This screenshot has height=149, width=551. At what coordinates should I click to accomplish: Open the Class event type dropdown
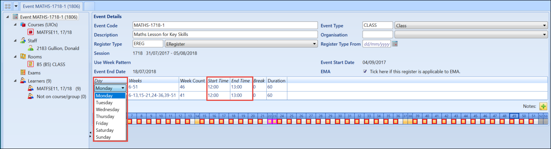pyautogui.click(x=471, y=26)
